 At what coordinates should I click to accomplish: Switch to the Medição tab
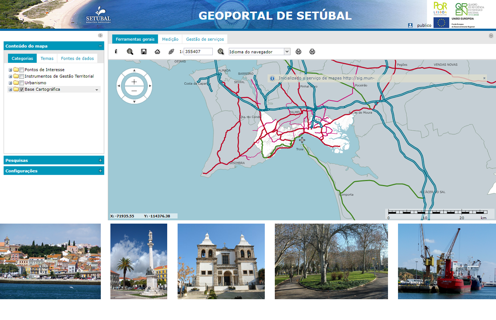[x=170, y=39]
